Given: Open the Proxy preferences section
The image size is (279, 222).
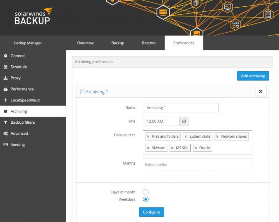Looking at the screenshot, I should tap(33, 78).
